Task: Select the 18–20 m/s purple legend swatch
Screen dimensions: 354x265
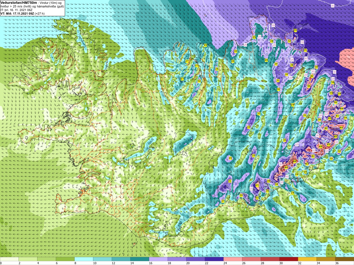Action: [x=177, y=259]
